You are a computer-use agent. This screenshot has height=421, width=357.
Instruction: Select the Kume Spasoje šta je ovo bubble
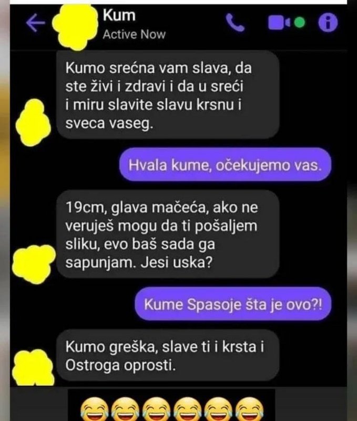click(x=233, y=304)
